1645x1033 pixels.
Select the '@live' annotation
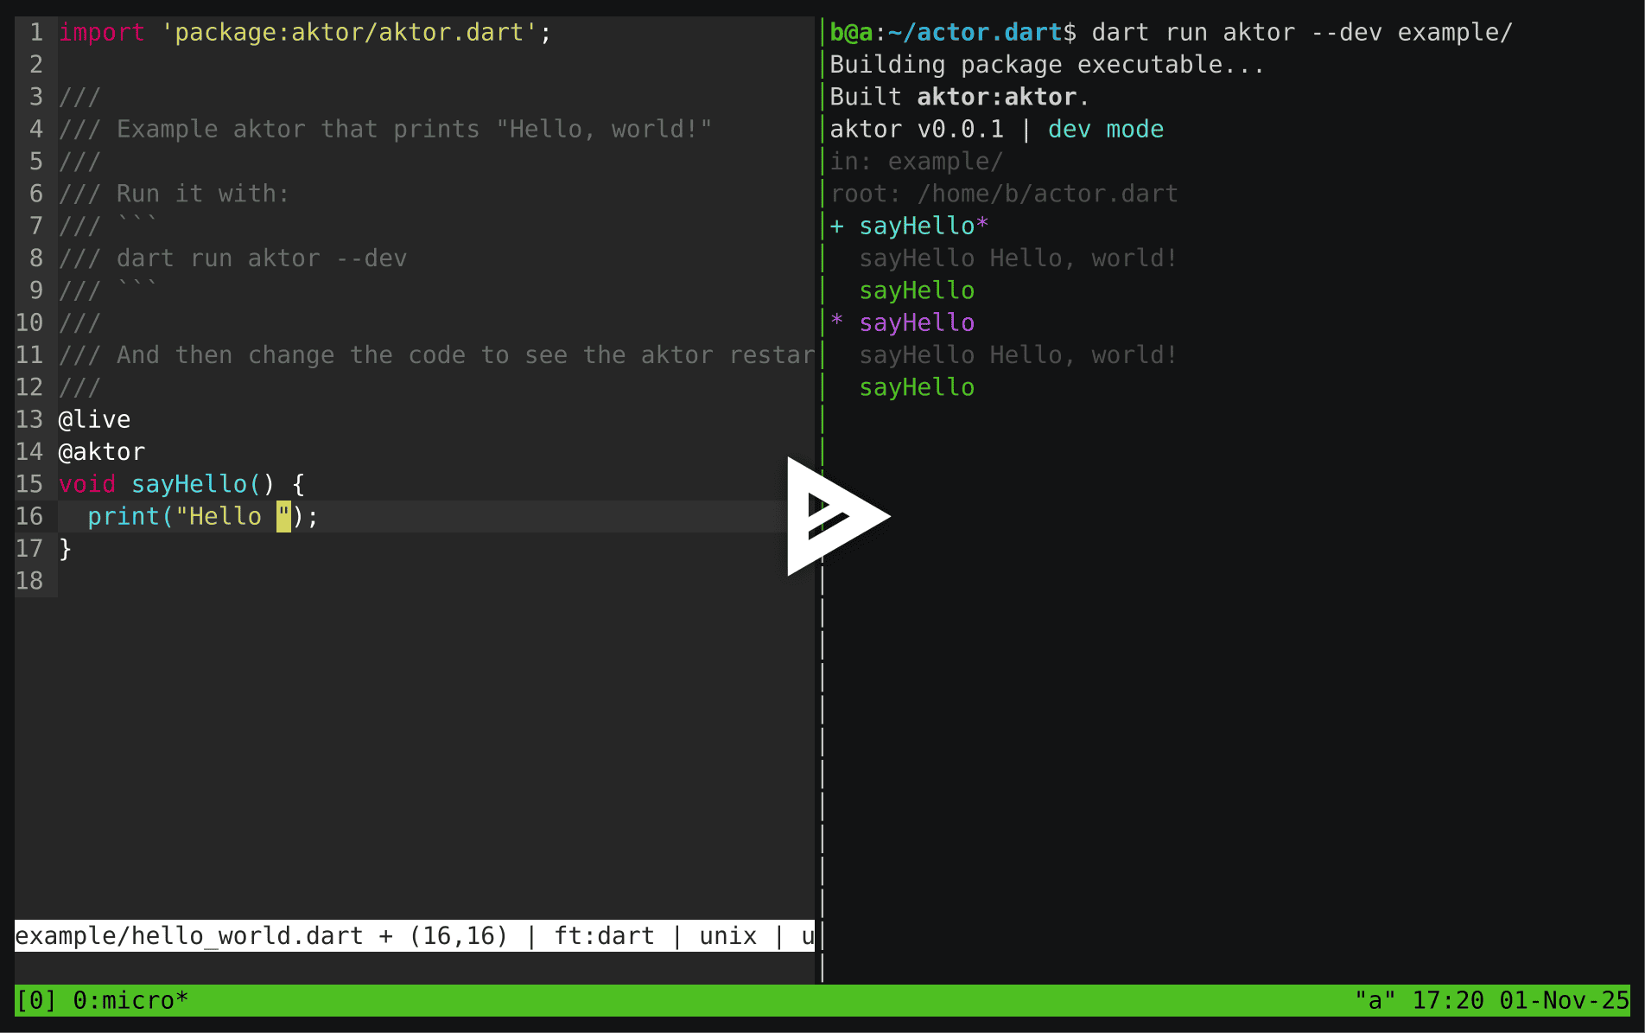point(94,420)
